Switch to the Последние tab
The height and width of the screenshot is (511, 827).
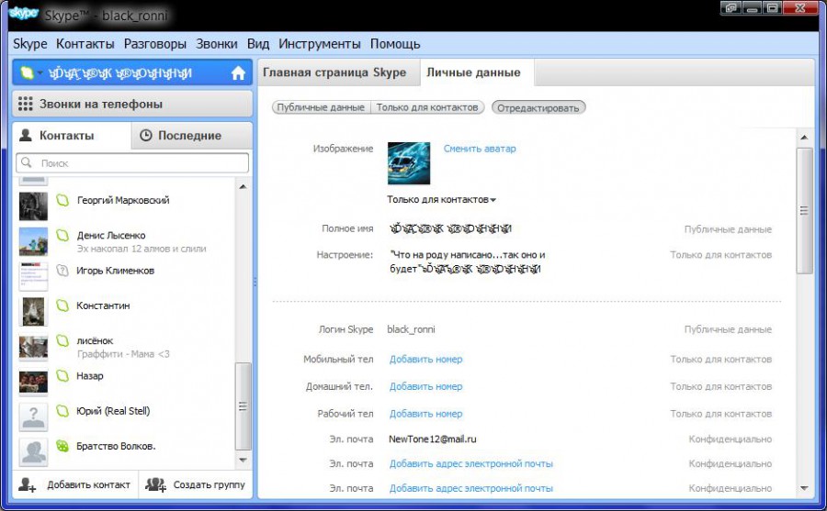tap(191, 136)
